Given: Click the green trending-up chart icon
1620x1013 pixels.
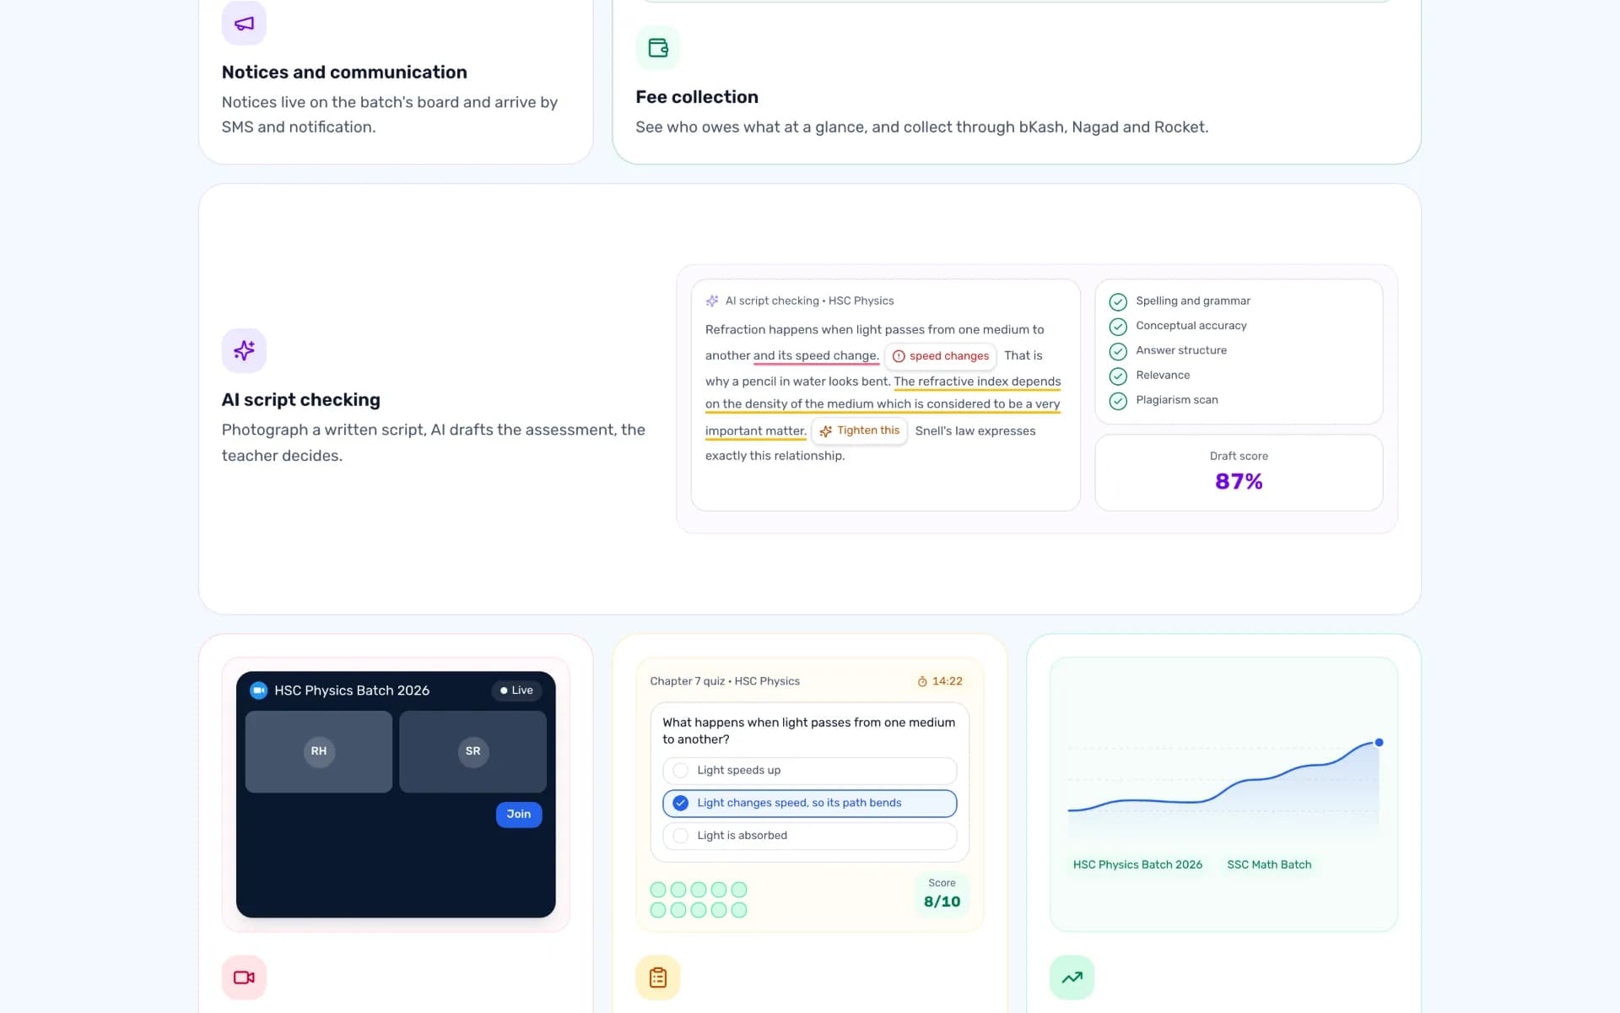Looking at the screenshot, I should tap(1072, 978).
